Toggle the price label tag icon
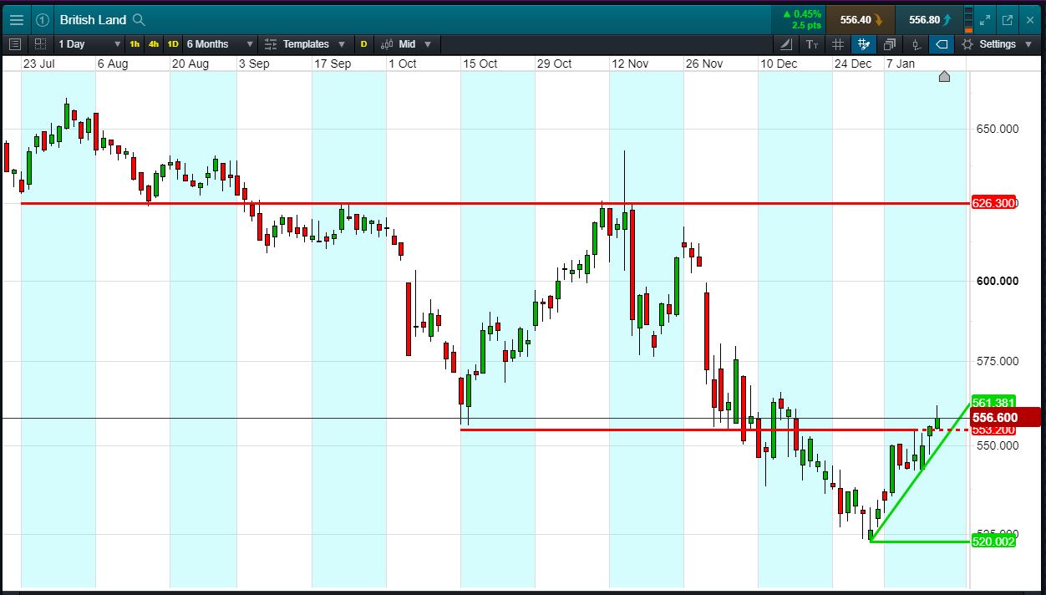 coord(942,44)
